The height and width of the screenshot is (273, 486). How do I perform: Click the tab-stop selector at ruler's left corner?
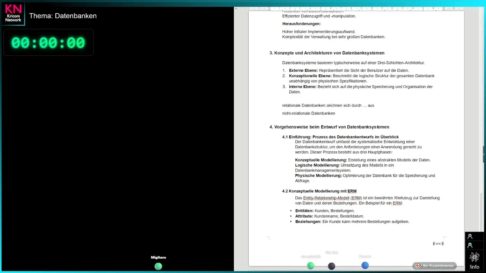pos(236,8)
